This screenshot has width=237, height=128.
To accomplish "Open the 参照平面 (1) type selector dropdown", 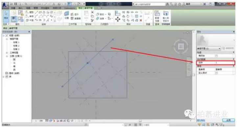I will [x=209, y=48].
